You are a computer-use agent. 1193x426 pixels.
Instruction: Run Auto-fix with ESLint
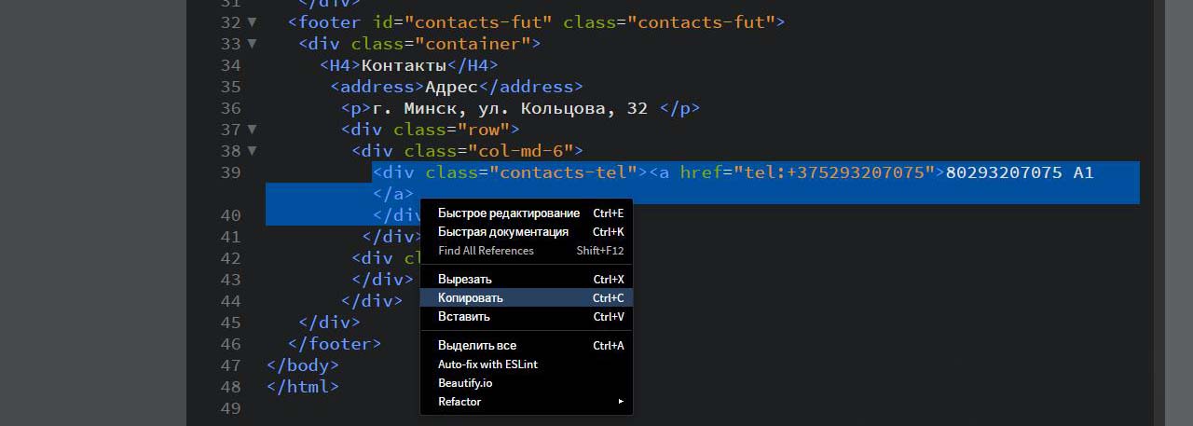(x=487, y=364)
